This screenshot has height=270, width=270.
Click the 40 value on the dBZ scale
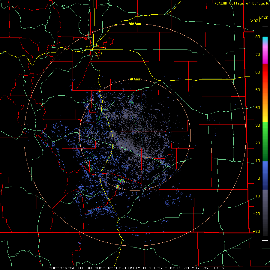pyautogui.click(x=258, y=108)
